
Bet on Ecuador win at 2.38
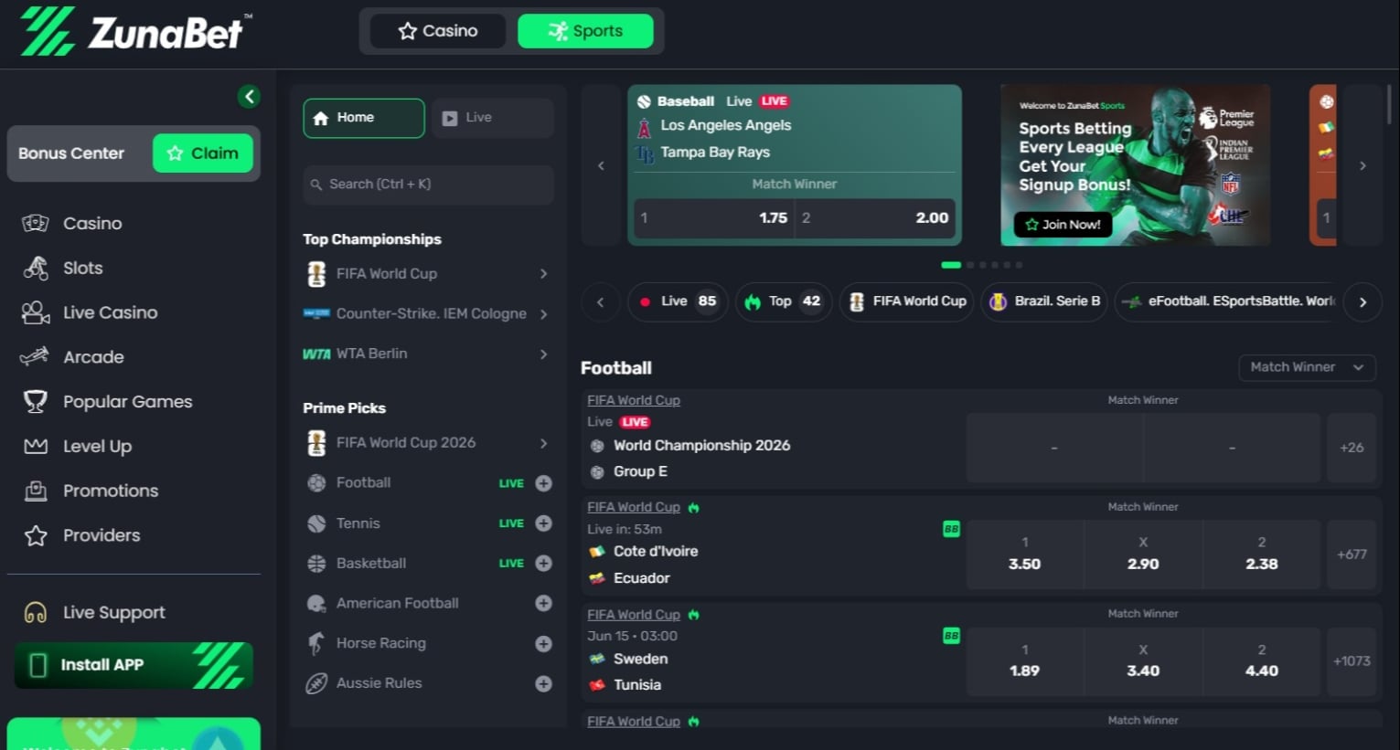click(1261, 555)
